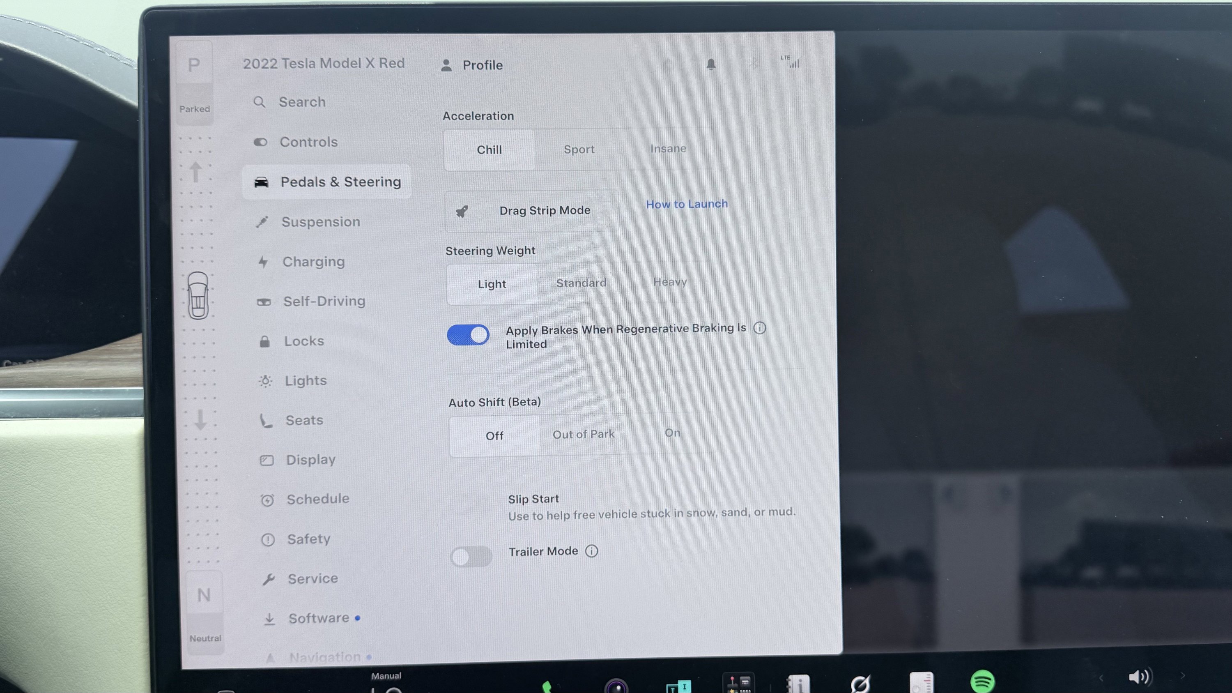This screenshot has height=693, width=1232.
Task: Open the teal tile app in dock
Action: click(678, 686)
